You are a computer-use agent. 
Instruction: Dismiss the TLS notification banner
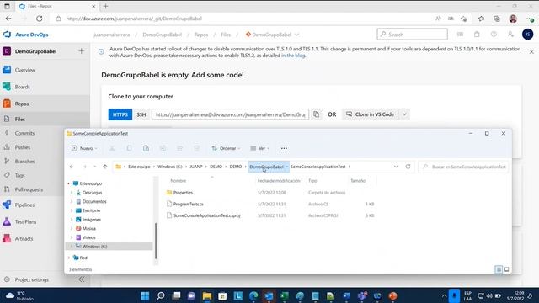[531, 52]
